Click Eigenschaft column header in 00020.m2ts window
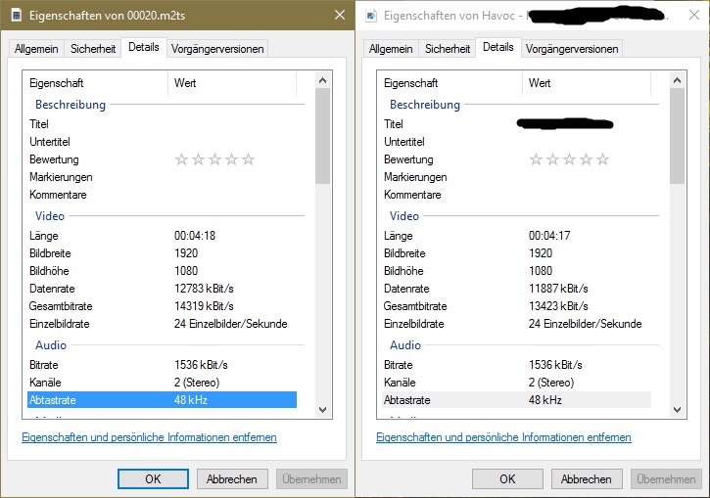This screenshot has height=498, width=710. 95,83
